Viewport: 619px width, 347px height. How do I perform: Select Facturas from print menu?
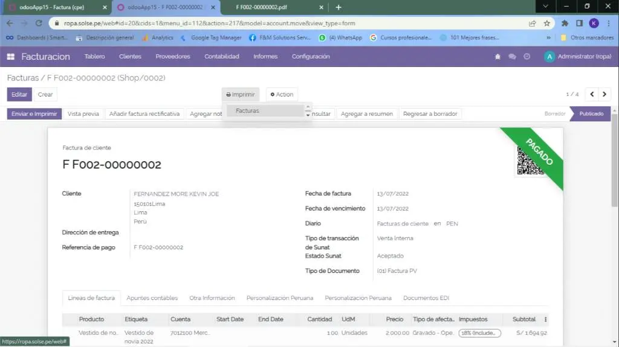point(248,111)
